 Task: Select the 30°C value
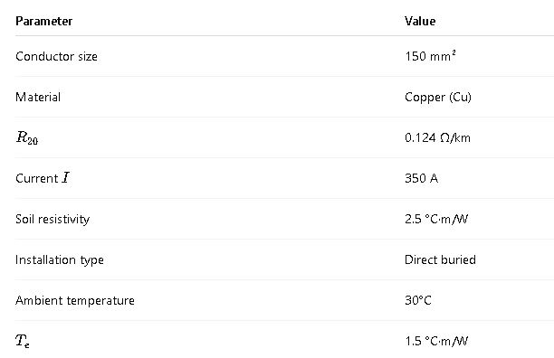418,300
